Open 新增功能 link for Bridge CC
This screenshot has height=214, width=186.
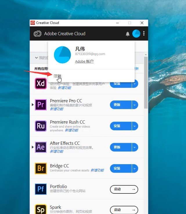[x=97, y=170]
